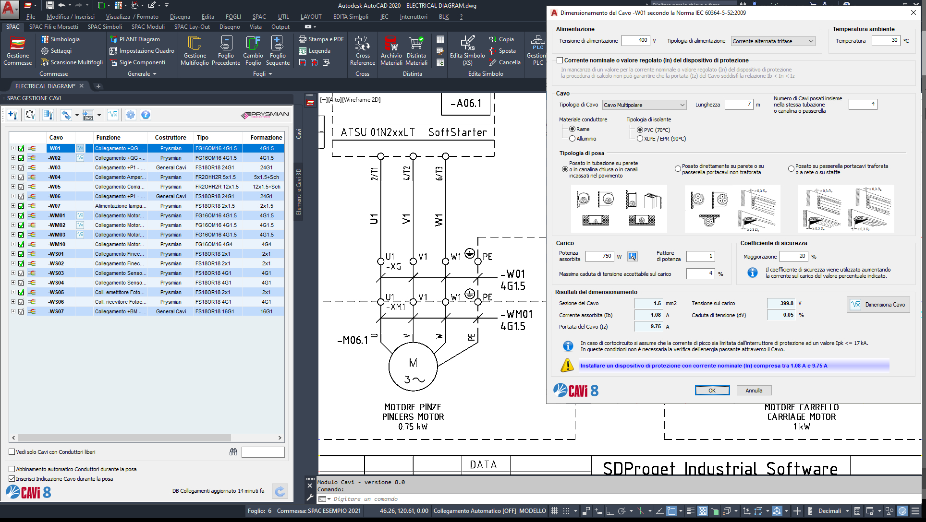Click refresh DB Collegamenti icon
The image size is (926, 522).
coord(280,491)
